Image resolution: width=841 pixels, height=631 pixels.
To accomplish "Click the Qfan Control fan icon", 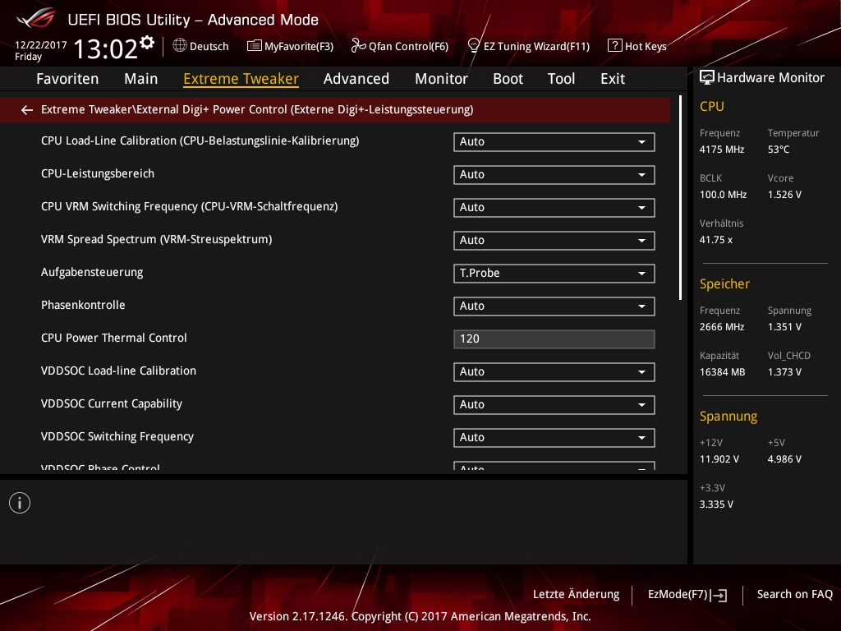I will tap(358, 46).
